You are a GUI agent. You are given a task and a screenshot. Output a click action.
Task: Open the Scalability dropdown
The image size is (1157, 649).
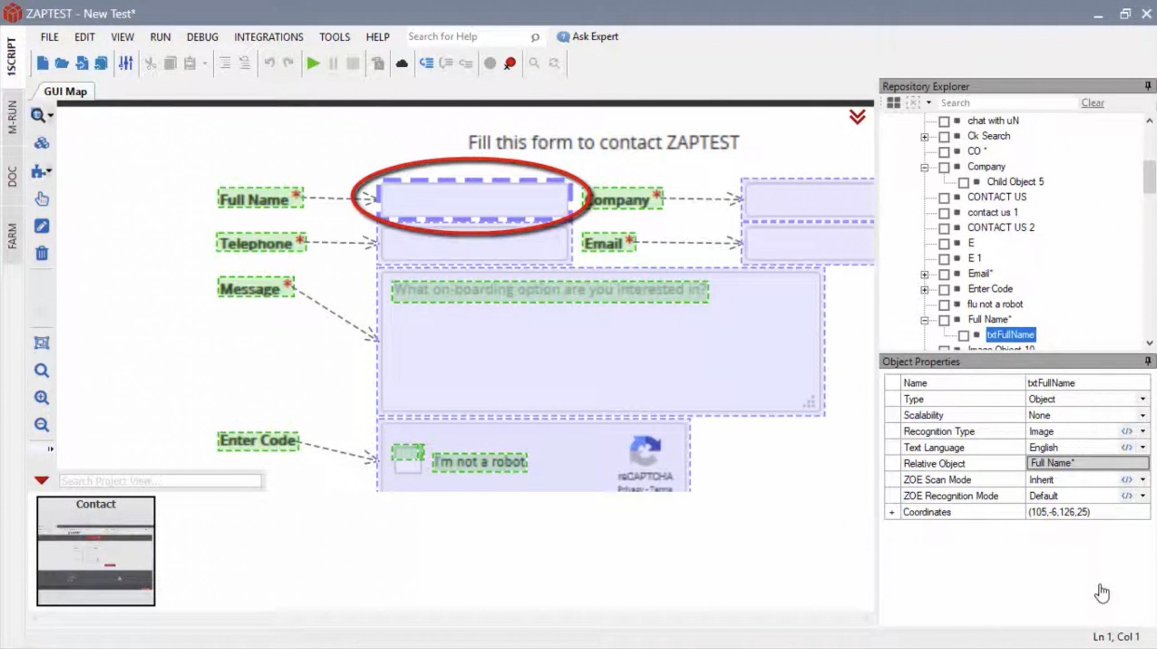point(1143,415)
